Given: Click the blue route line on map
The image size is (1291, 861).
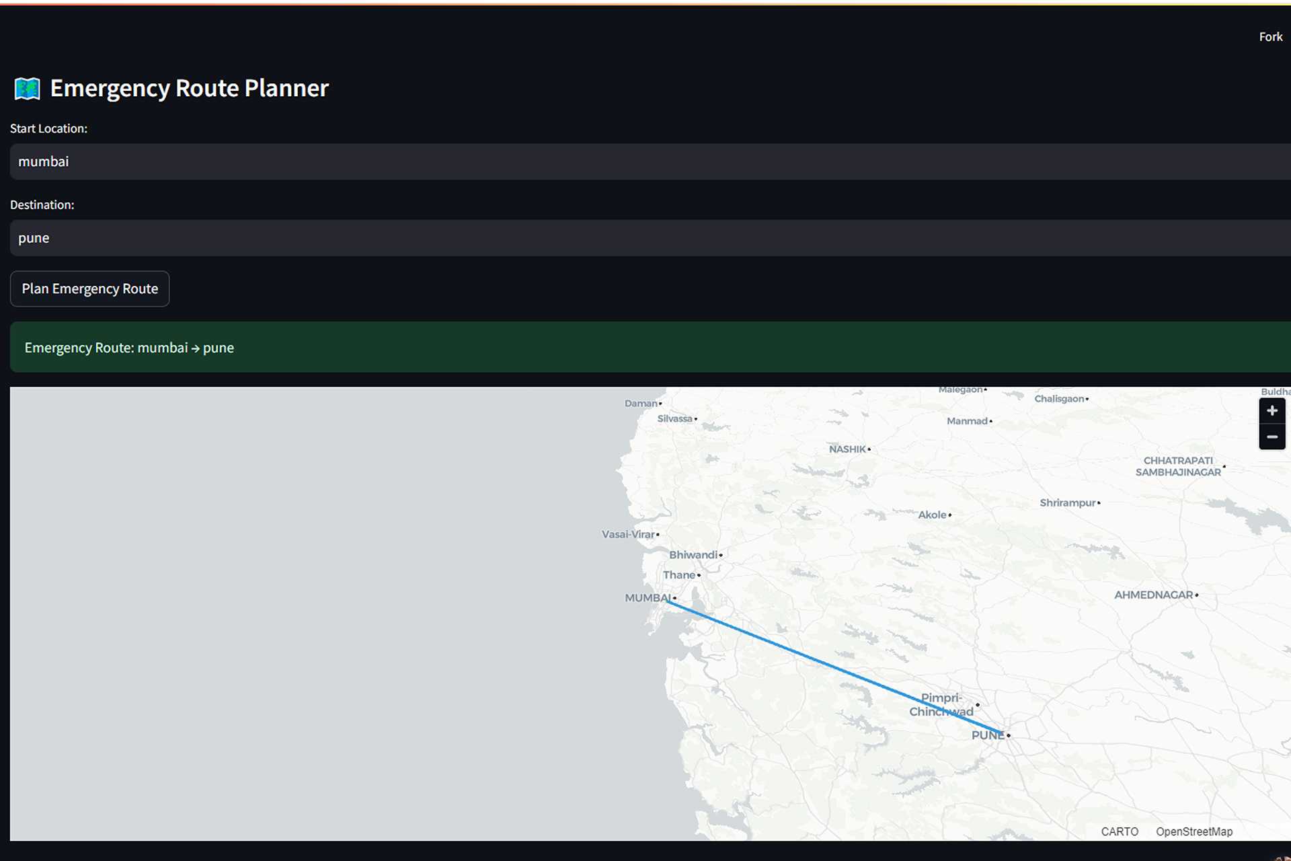Looking at the screenshot, I should coord(807,656).
